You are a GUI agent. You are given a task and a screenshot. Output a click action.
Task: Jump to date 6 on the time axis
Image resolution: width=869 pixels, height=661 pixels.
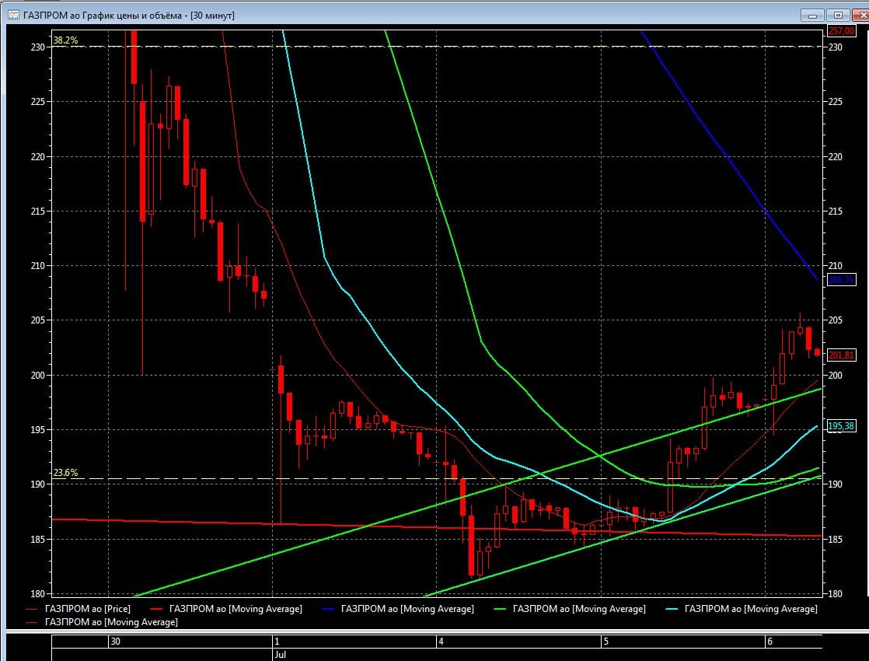tap(769, 642)
